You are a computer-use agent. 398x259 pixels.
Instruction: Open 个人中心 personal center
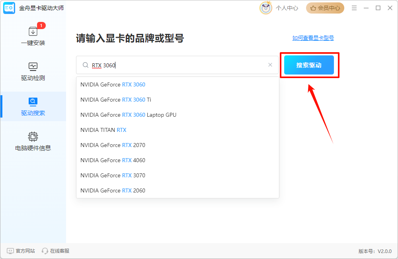(287, 8)
